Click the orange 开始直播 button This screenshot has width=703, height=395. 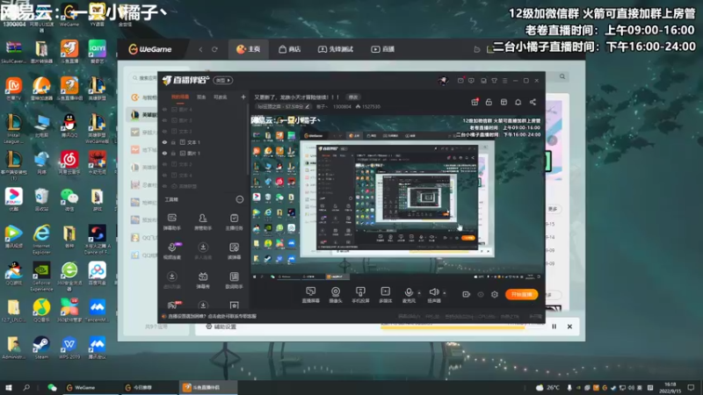point(521,294)
